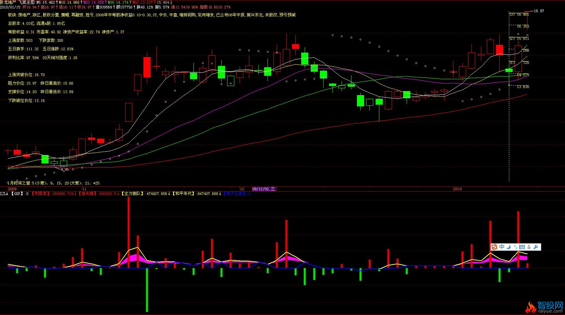Screen dimensions: 565x315
Task: Open IME settings wrench icon
Action: point(536,247)
